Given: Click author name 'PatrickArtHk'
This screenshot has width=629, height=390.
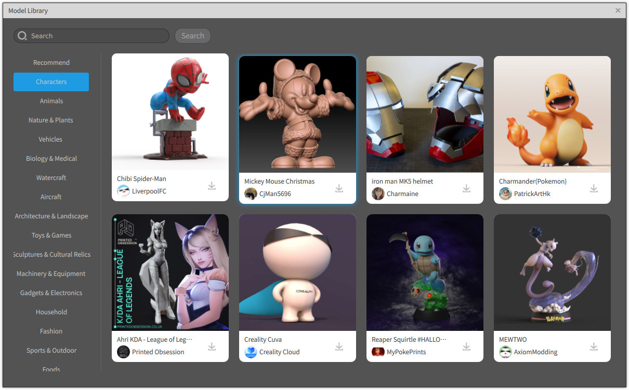Looking at the screenshot, I should (532, 194).
